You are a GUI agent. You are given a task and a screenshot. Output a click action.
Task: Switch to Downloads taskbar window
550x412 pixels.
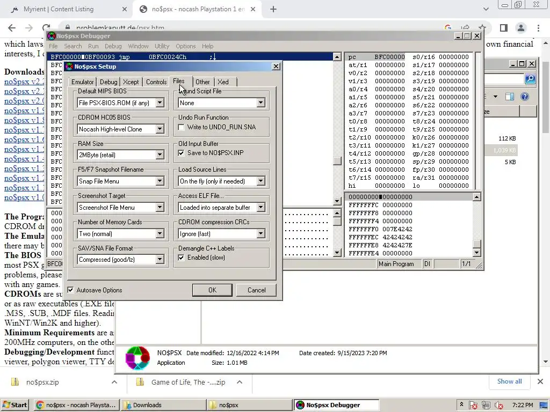(x=163, y=405)
